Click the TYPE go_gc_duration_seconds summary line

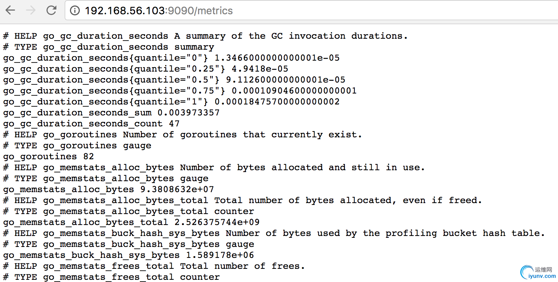[x=108, y=47]
